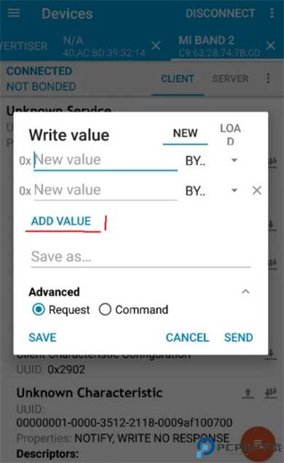Focus the Save as text field
This screenshot has height=463, width=284.
coord(141,257)
